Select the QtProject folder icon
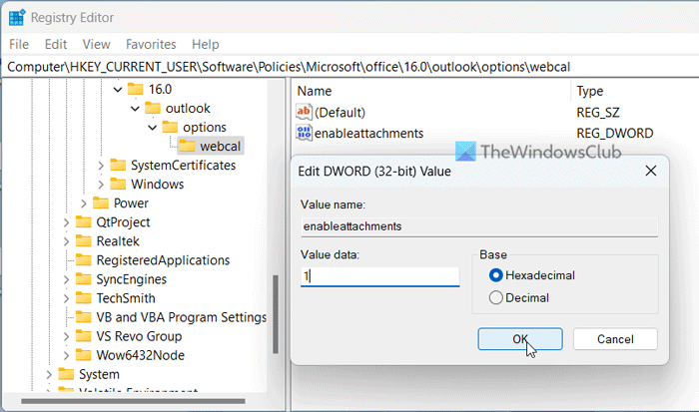699x412 pixels. click(83, 221)
